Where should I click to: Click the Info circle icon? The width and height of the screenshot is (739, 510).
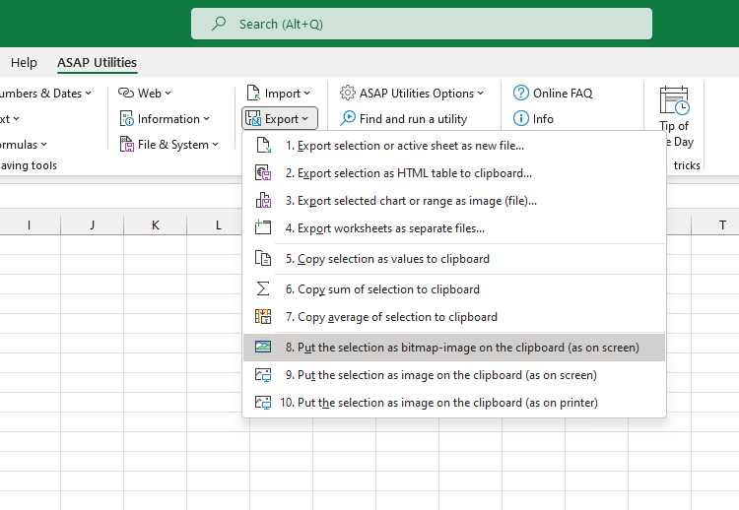click(x=521, y=118)
